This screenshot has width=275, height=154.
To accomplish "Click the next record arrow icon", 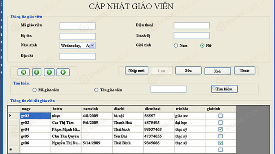I will (49, 72).
